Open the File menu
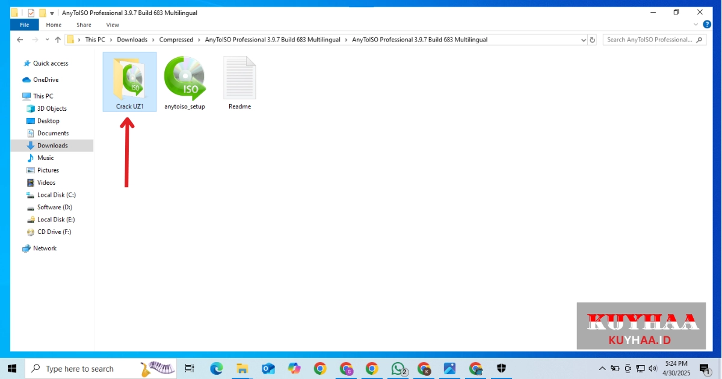Viewport: 722px width, 379px height. [25, 25]
